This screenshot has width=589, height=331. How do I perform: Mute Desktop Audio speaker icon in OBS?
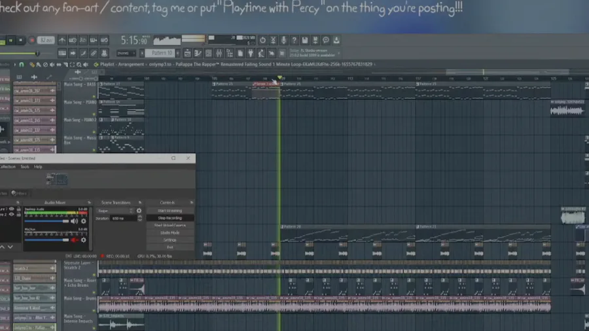pos(75,221)
